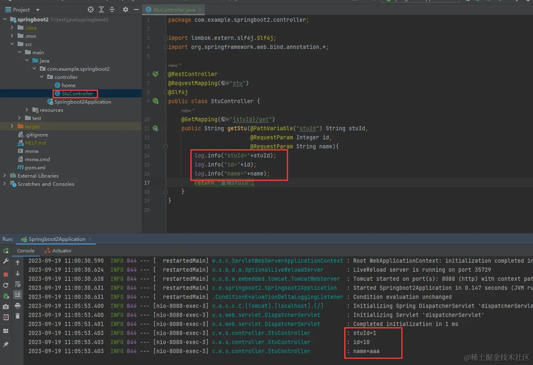Image resolution: width=533 pixels, height=365 pixels.
Task: Switch to the Console tab
Action: click(26, 250)
